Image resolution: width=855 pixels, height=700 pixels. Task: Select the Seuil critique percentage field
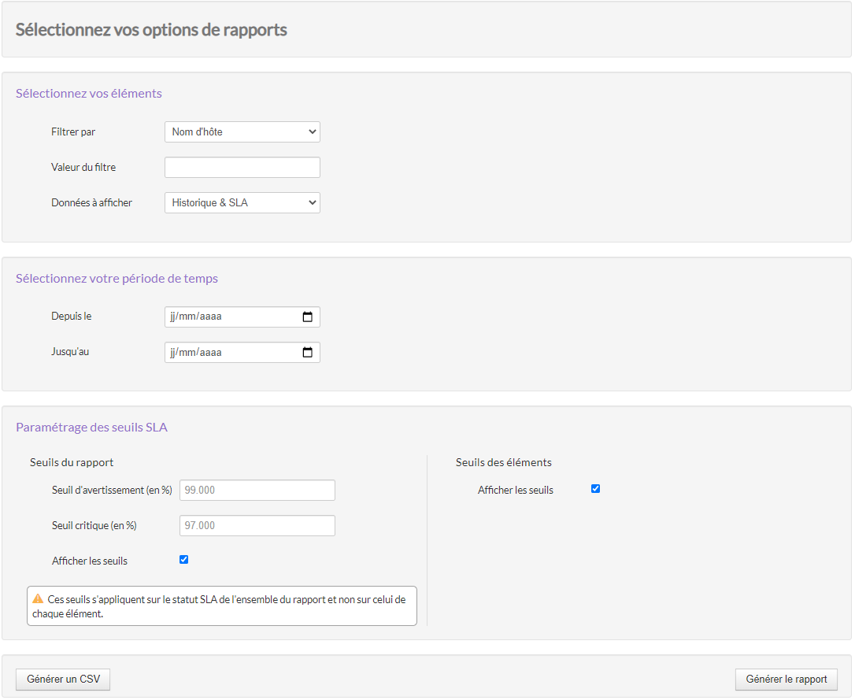pyautogui.click(x=257, y=526)
